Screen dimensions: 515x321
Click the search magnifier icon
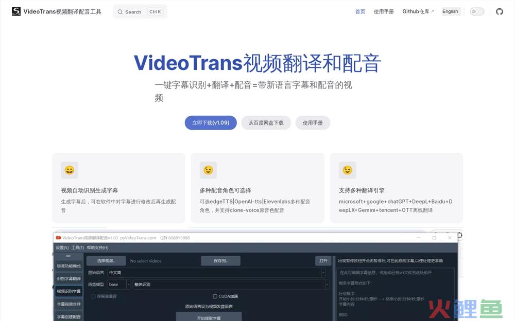point(120,12)
